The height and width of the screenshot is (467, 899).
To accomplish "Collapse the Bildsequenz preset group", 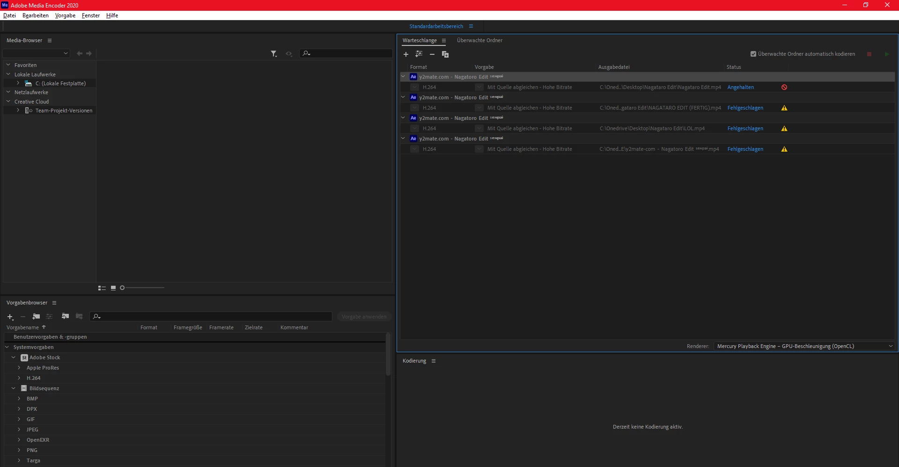I will (x=14, y=388).
